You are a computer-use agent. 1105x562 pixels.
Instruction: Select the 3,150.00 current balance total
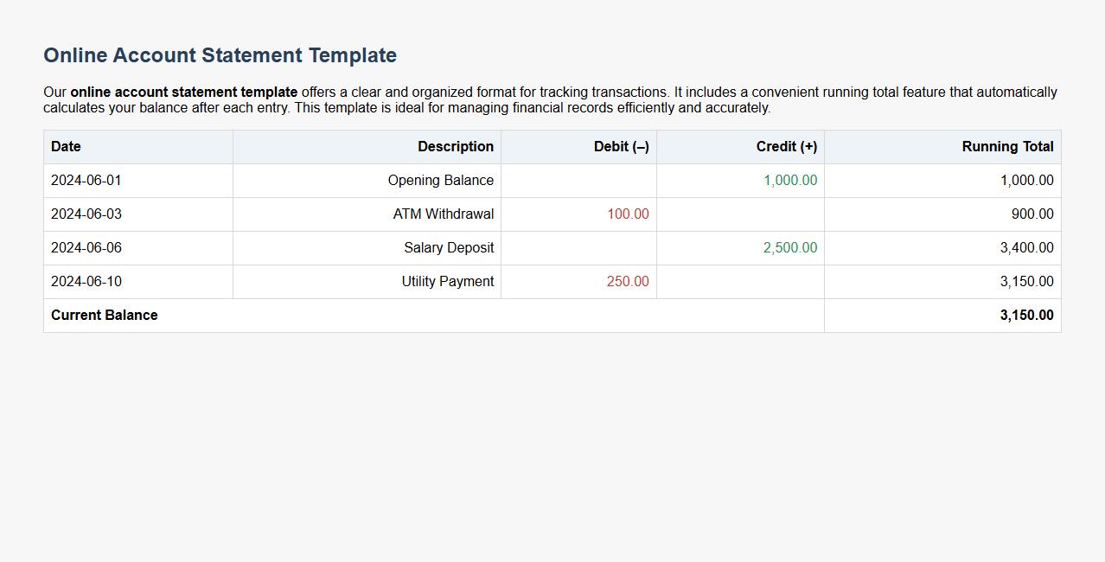[1025, 315]
